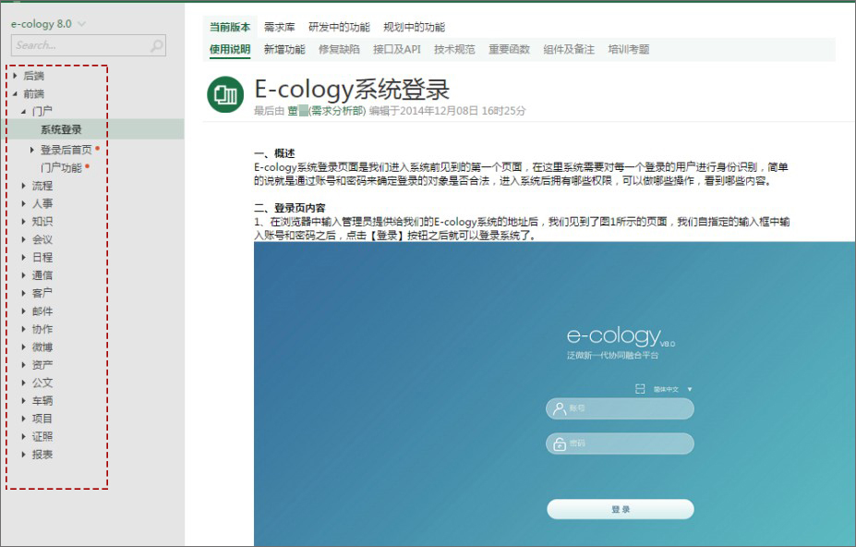Select the 证照 tree item

coord(42,437)
